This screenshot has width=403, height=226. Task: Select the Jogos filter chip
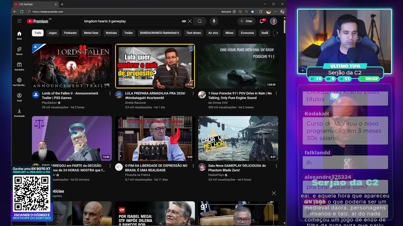tap(53, 33)
